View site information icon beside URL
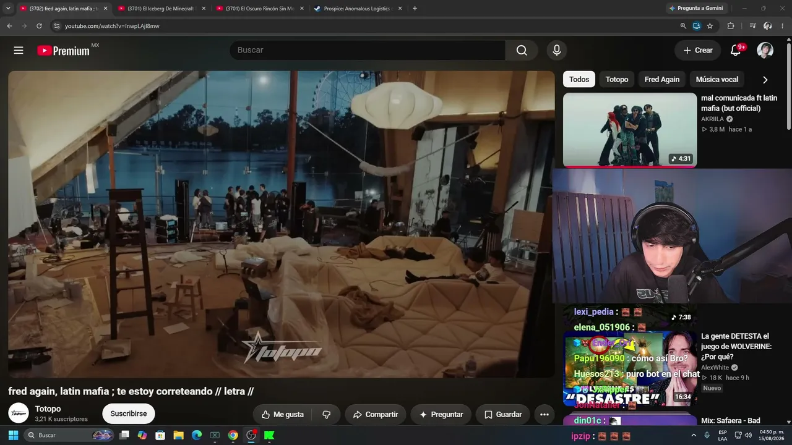This screenshot has width=792, height=445. click(x=56, y=26)
